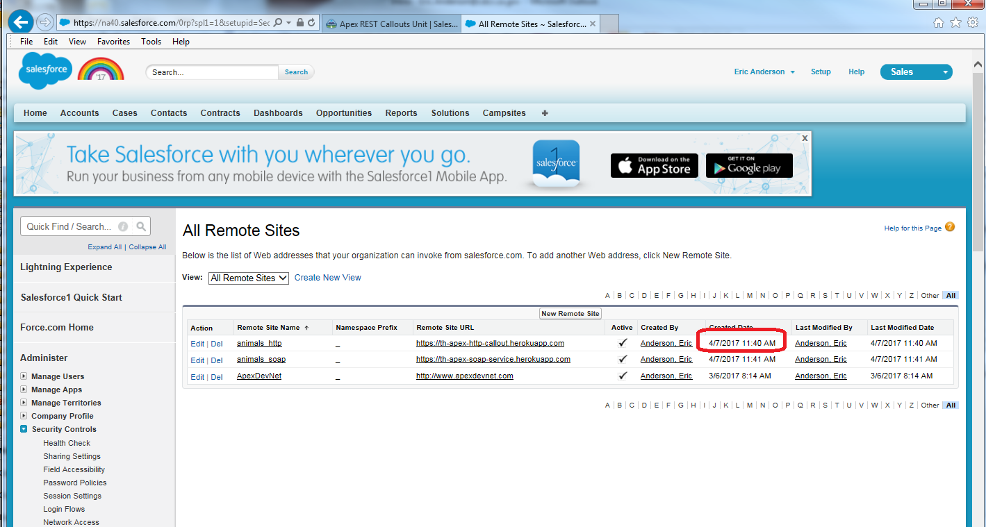Open Lightning Experience in the sidebar
The image size is (986, 527).
point(66,267)
